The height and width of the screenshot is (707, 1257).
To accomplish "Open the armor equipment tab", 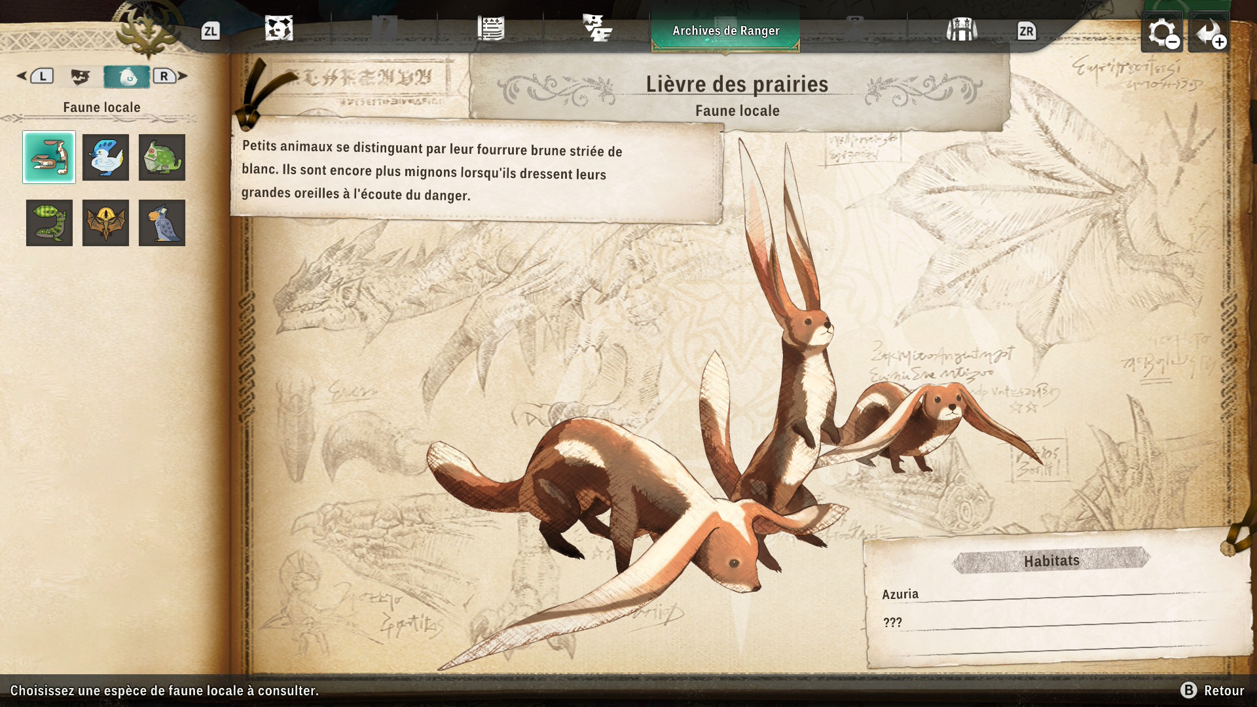I will [961, 29].
